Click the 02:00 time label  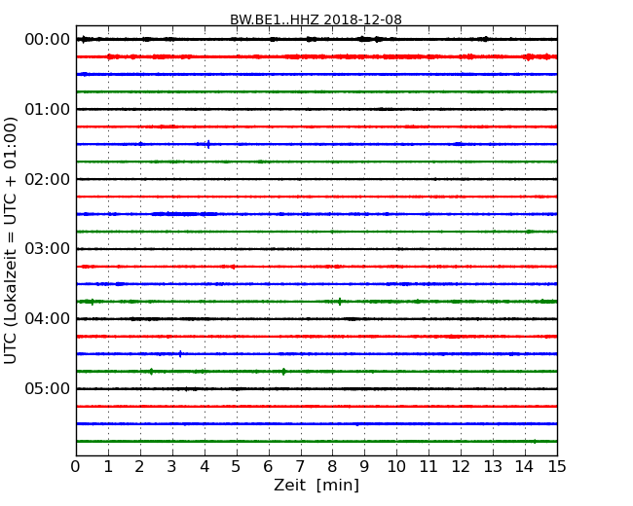point(48,179)
